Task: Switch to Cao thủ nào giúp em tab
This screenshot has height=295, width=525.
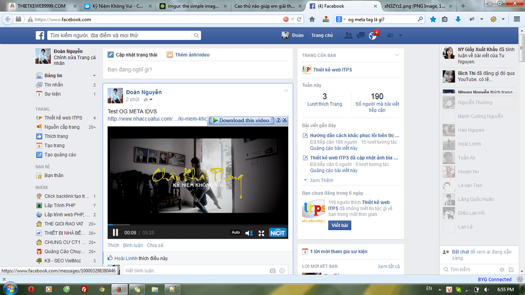Action: pyautogui.click(x=268, y=6)
